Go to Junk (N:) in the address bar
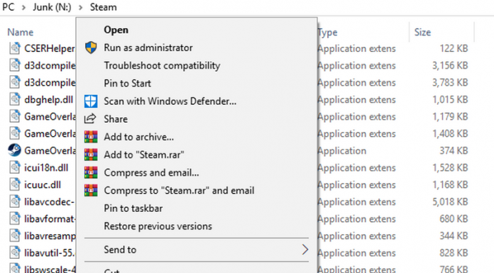The width and height of the screenshot is (494, 273). [x=52, y=7]
